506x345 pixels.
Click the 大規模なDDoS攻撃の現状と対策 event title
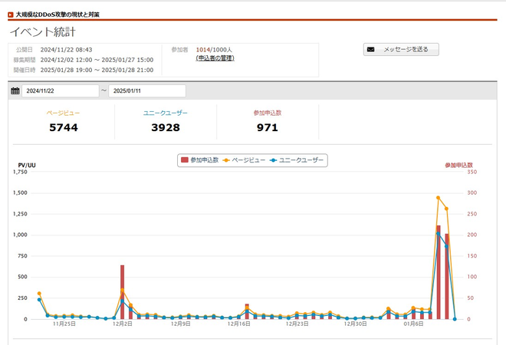(x=58, y=15)
